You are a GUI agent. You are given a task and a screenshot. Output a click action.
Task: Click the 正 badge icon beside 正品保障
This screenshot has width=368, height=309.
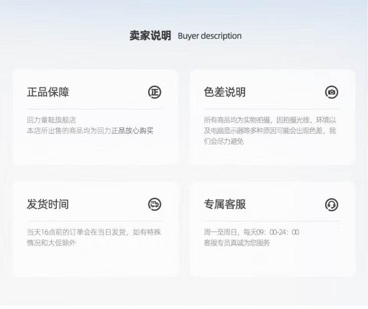click(155, 92)
